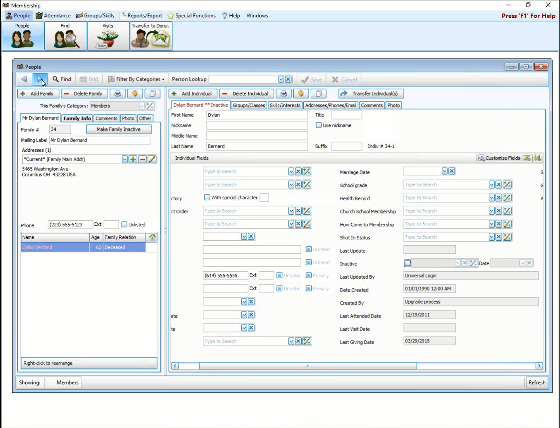Open the Marriage Date dropdown arrow
This screenshot has width=560, height=428.
445,171
